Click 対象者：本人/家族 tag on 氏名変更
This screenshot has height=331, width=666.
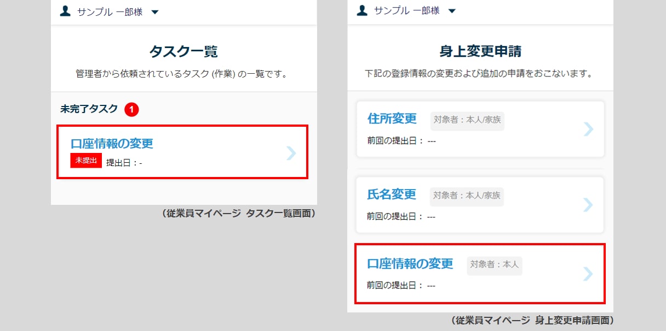click(467, 196)
